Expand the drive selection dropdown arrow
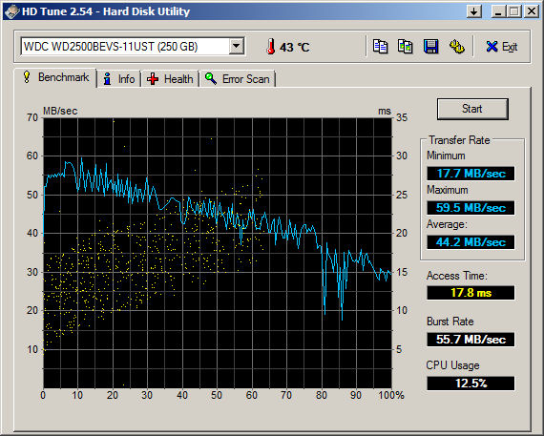 pyautogui.click(x=237, y=46)
